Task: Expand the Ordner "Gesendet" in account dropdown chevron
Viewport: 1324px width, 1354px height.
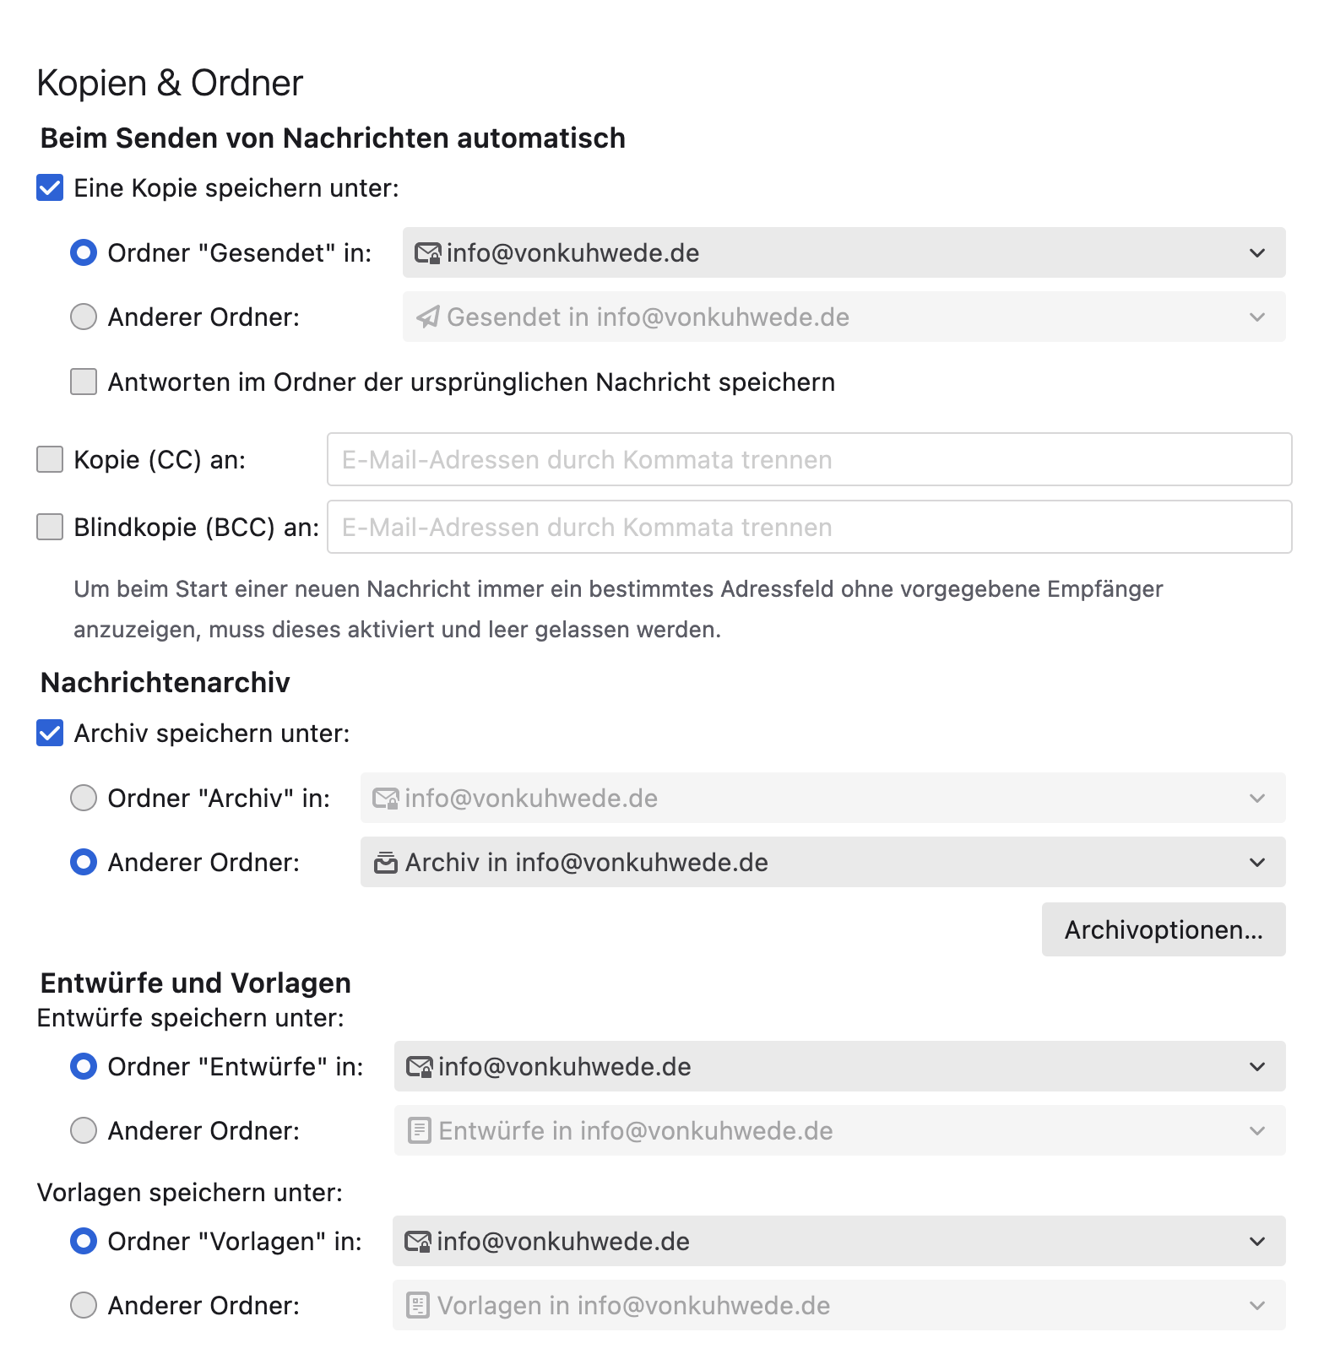Action: 1257,253
